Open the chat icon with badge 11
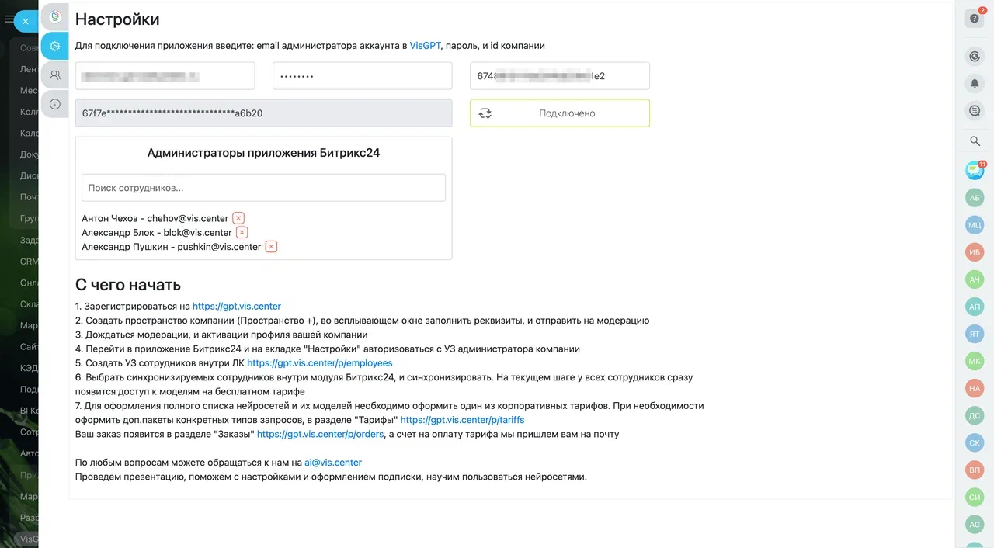 [975, 170]
